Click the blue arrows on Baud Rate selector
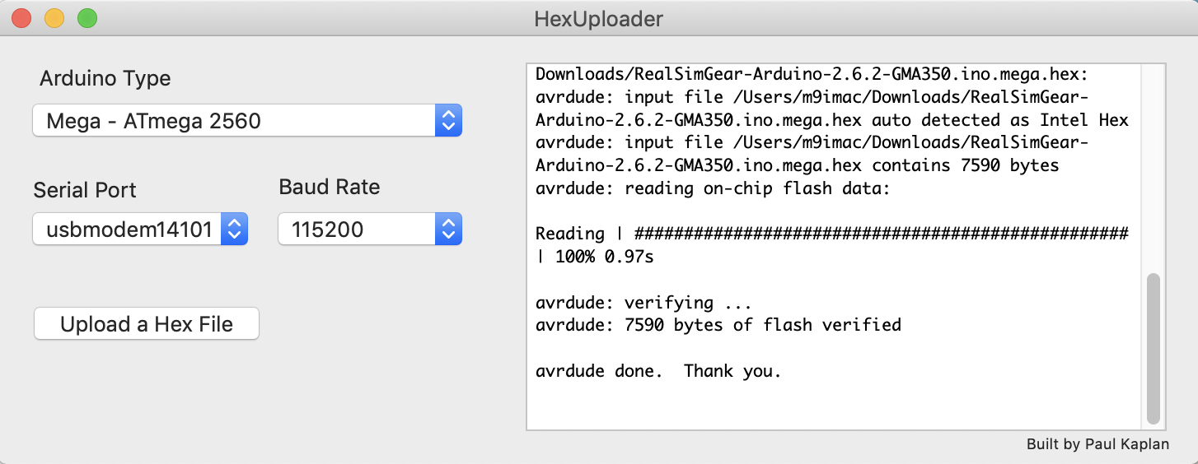 pos(448,230)
